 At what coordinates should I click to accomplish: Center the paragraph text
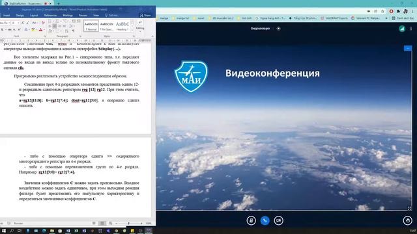coord(55,26)
